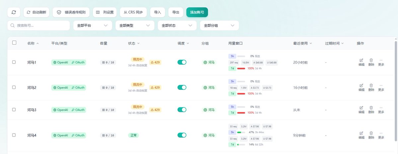The height and width of the screenshot is (154, 398).
Task: Open 错误透传规则 settings
Action: tap(71, 12)
